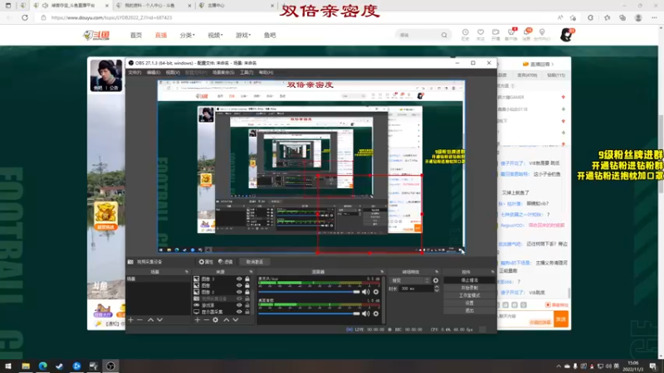Open desktop audio settings gear in the mixer
Image resolution: width=664 pixels, height=373 pixels.
(x=376, y=313)
